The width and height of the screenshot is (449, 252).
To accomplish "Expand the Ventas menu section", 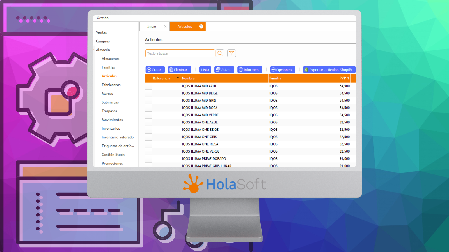I will coord(101,32).
